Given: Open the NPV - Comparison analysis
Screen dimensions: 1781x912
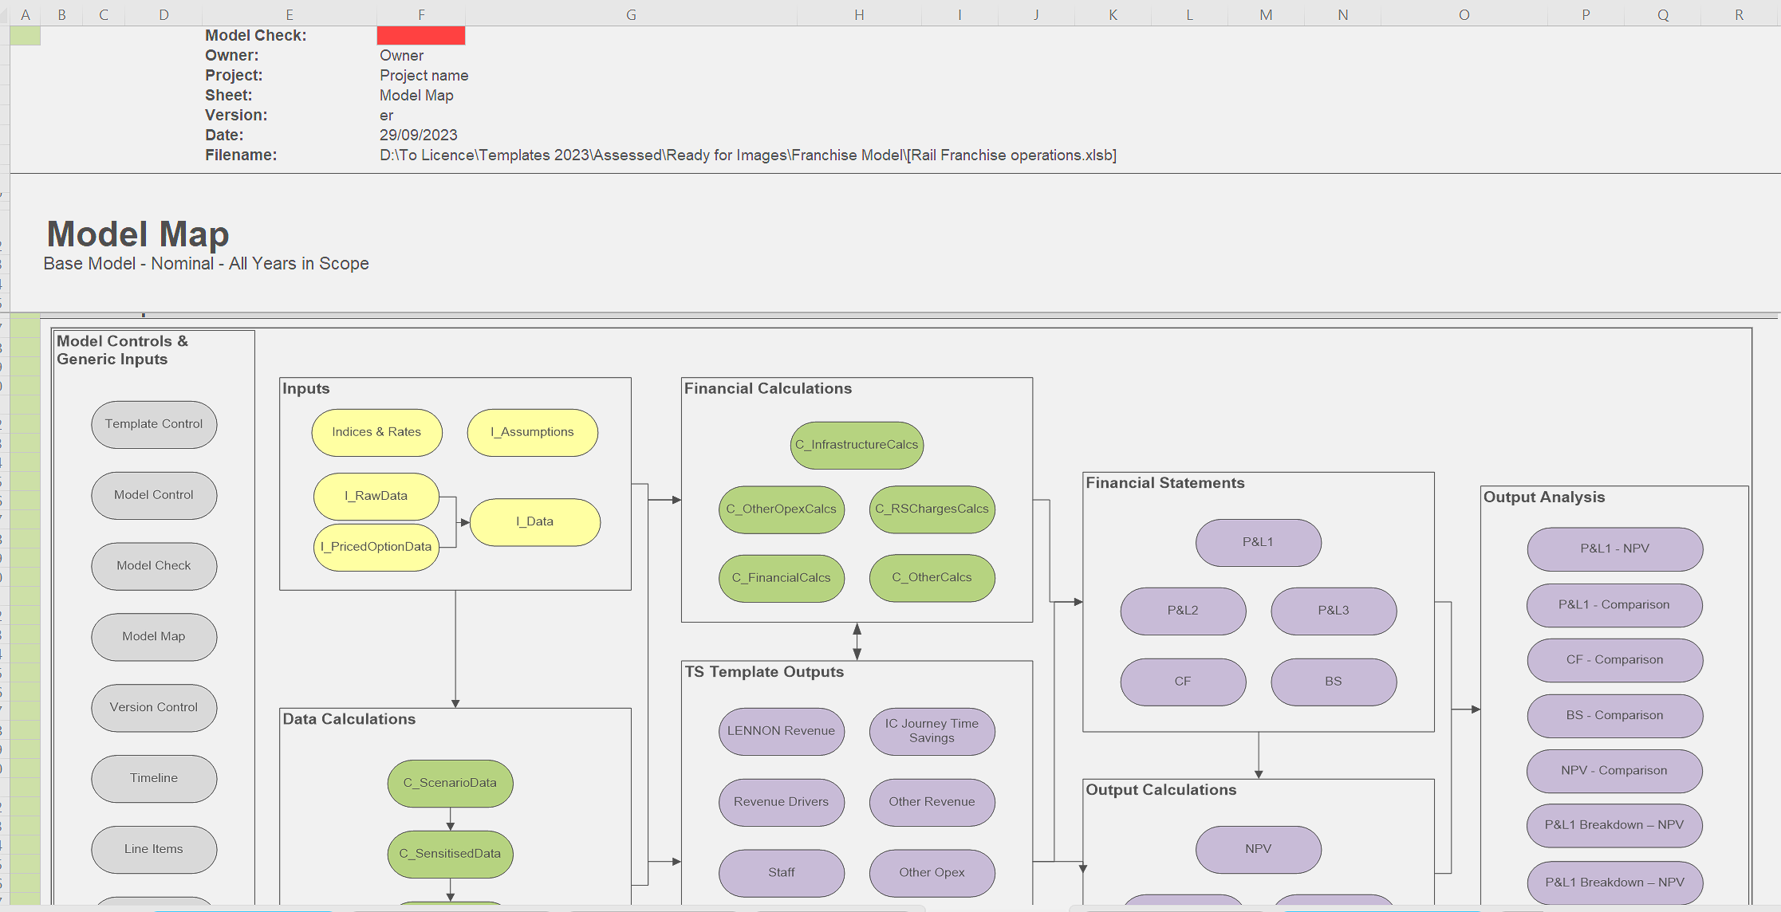Looking at the screenshot, I should coord(1615,771).
